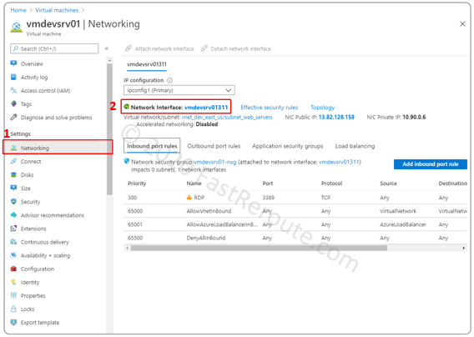Select the DenyAllInBound rule row
Image resolution: width=474 pixels, height=337 pixels.
pyautogui.click(x=295, y=238)
